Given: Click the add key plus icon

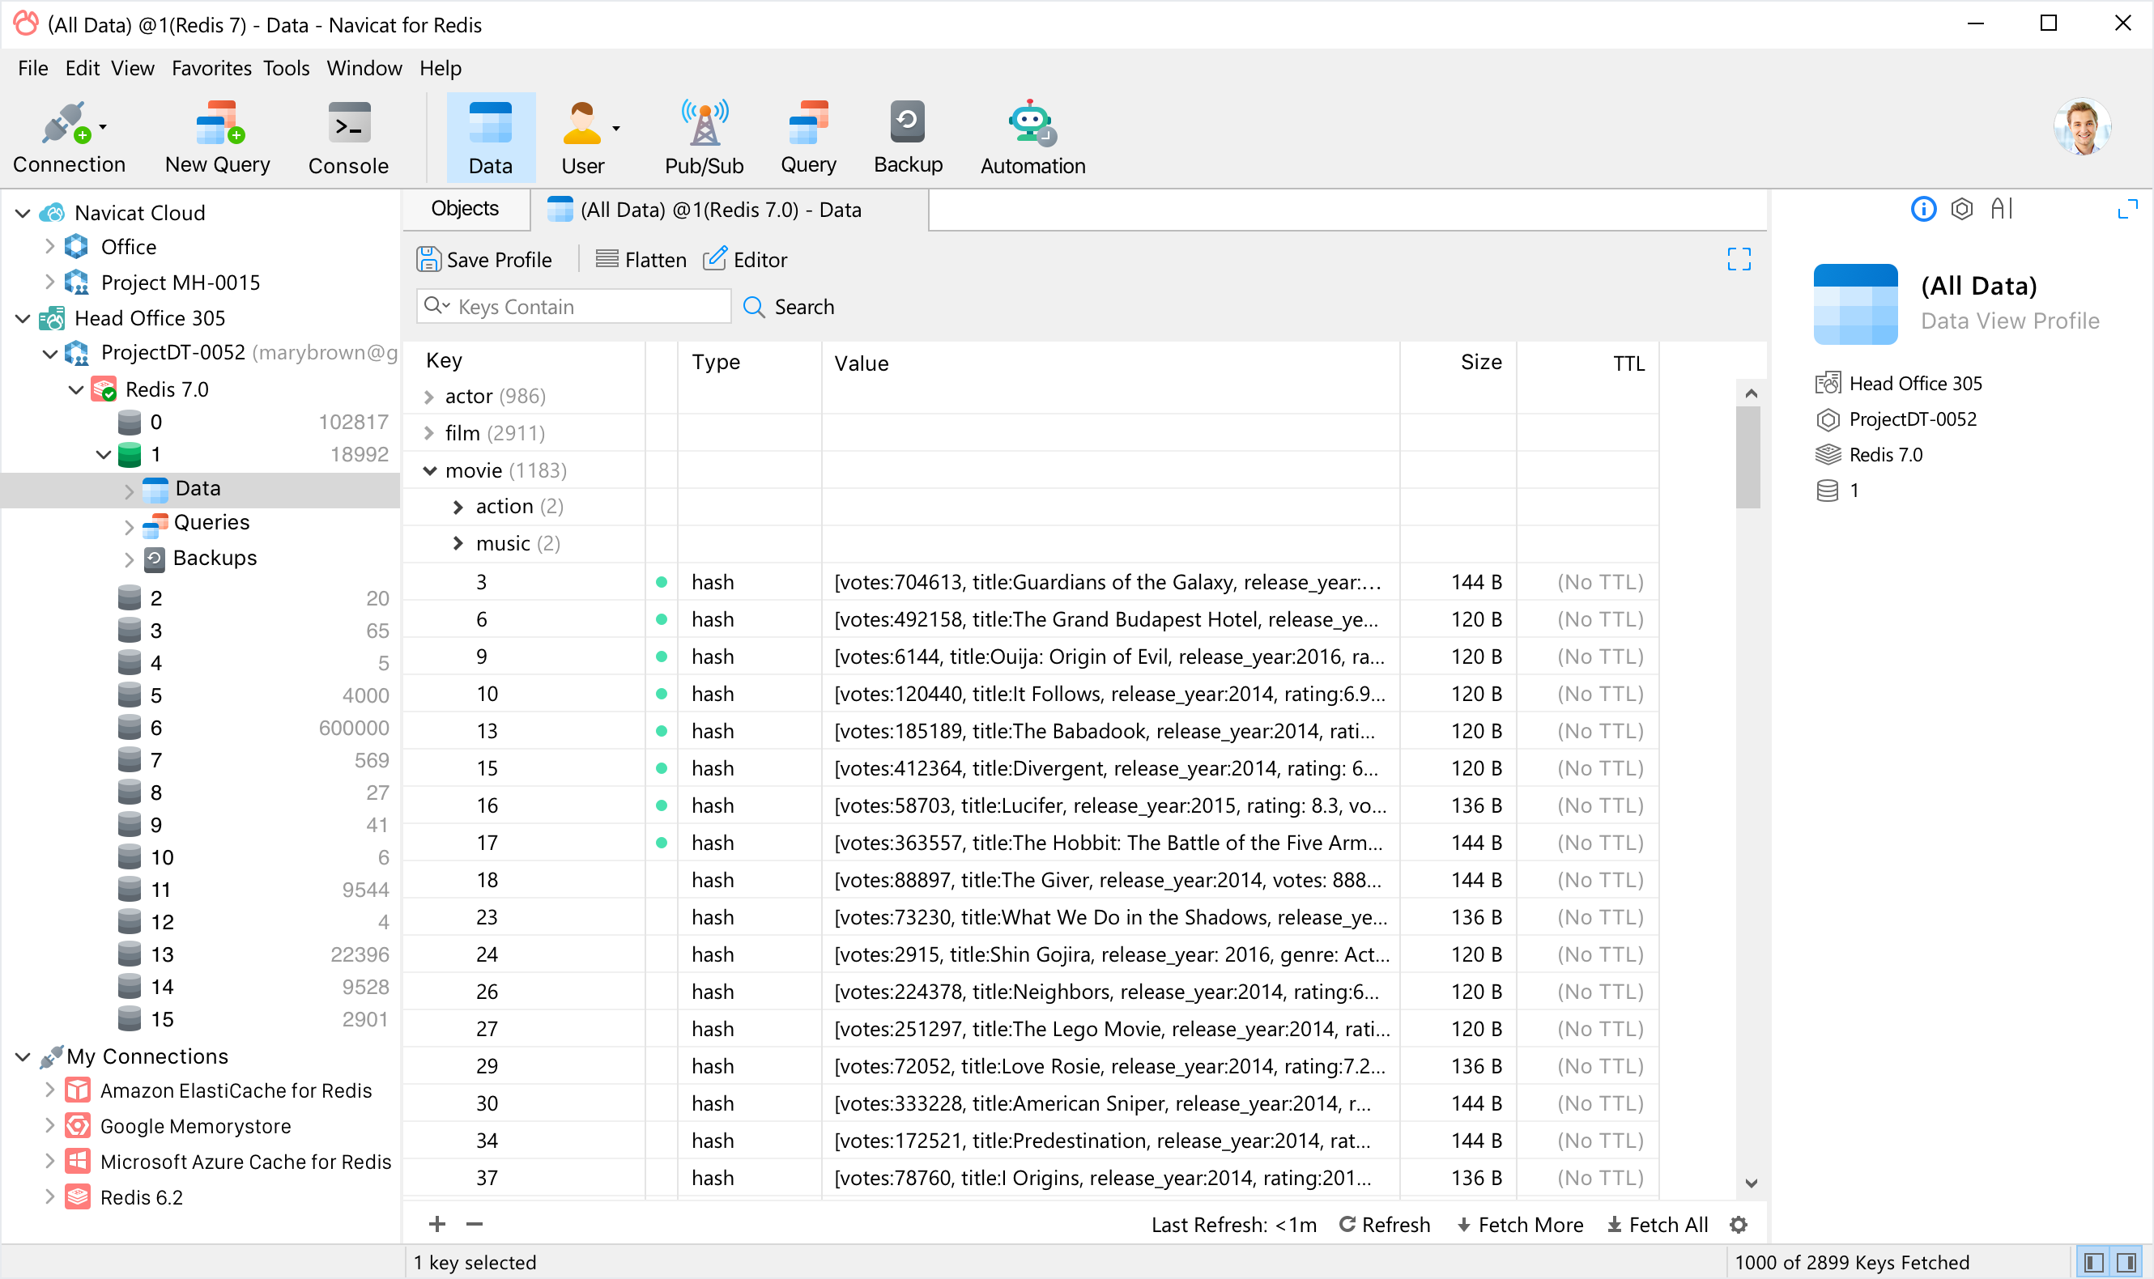Looking at the screenshot, I should (437, 1224).
